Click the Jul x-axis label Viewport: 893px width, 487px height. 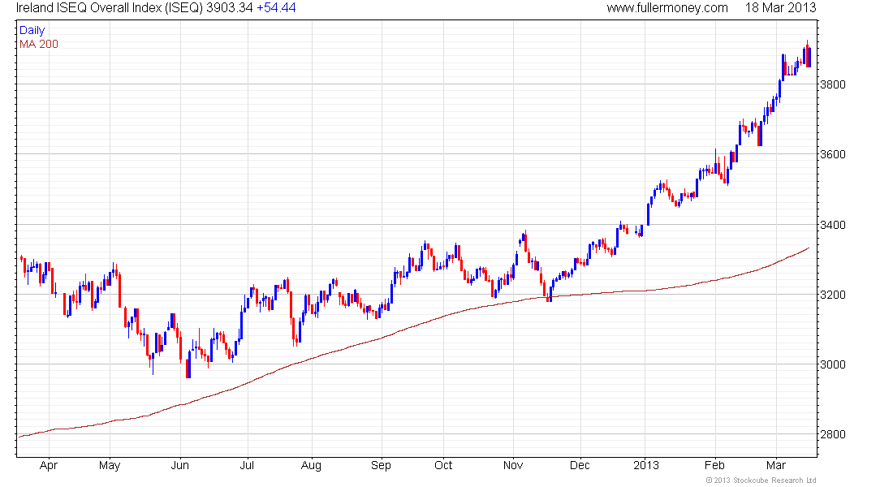click(247, 465)
